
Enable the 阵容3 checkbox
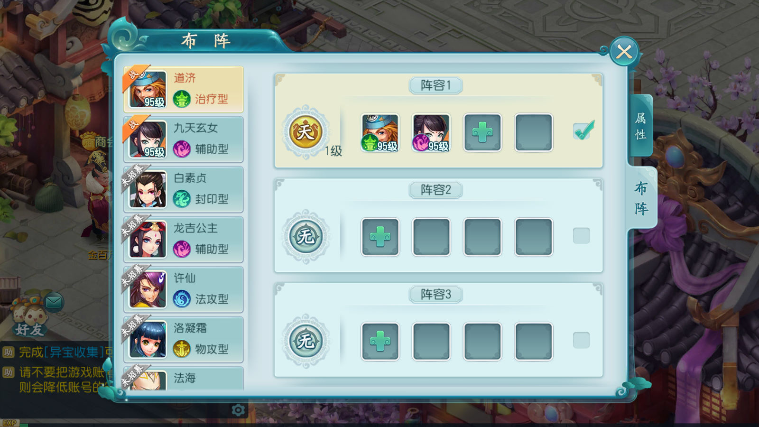(x=581, y=340)
